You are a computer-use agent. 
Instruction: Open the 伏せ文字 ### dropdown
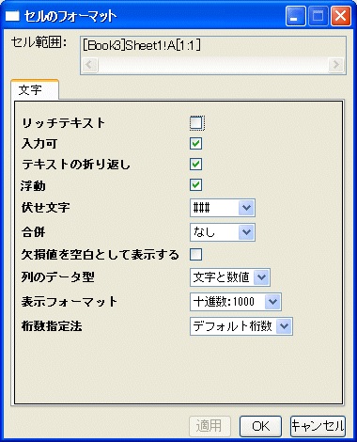click(x=223, y=208)
